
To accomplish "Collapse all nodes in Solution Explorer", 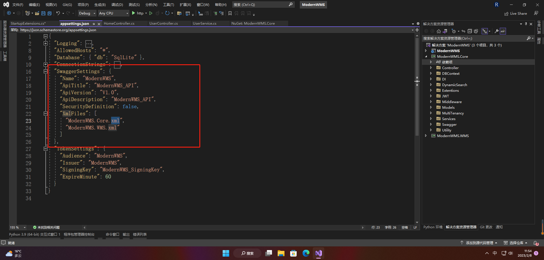I will (x=470, y=31).
